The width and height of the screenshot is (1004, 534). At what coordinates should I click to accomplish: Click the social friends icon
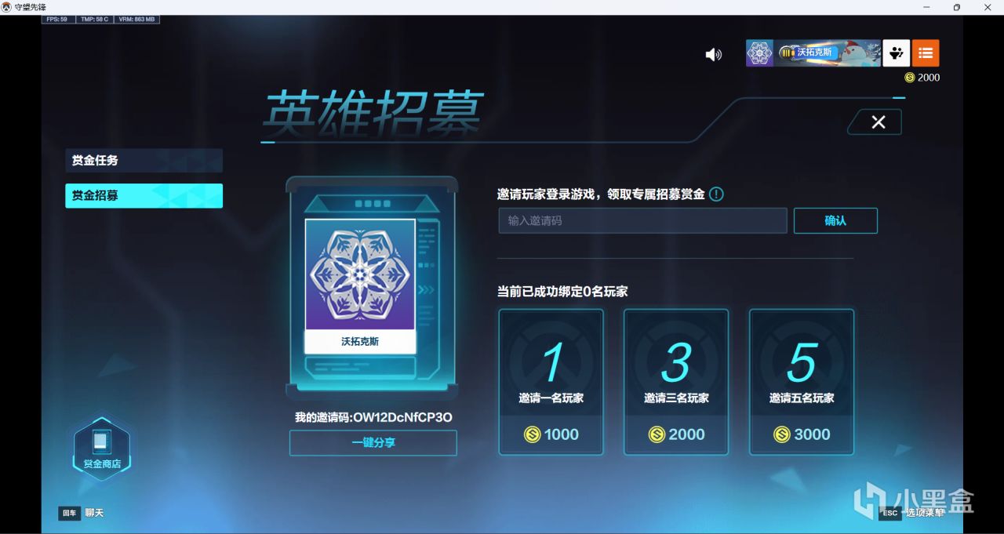pos(897,53)
